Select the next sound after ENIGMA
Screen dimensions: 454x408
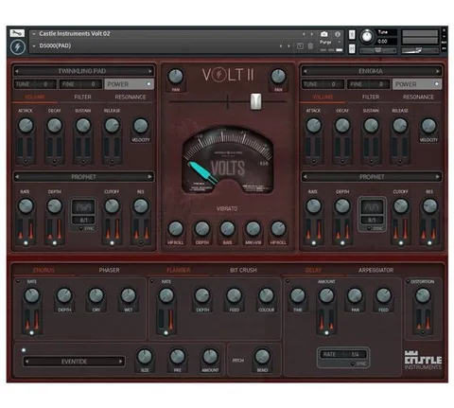(x=438, y=71)
